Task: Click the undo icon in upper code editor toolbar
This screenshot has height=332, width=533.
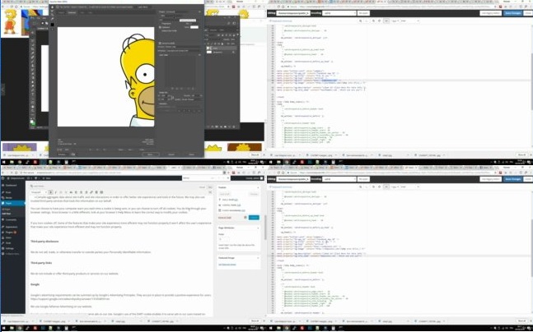Action: point(373,21)
